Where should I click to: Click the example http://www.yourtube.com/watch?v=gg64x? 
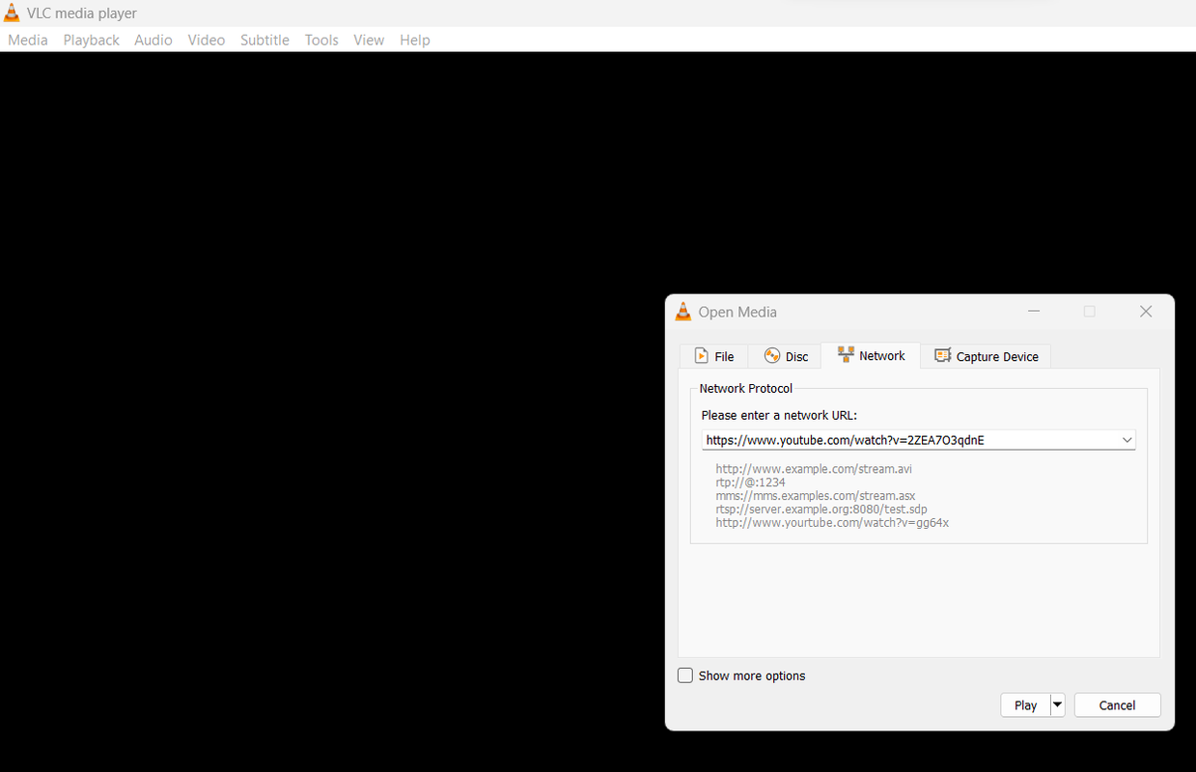(832, 523)
